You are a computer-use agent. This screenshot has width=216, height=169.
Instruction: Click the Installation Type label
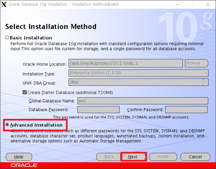pos(39,74)
